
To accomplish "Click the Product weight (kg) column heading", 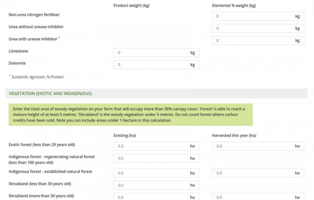I will pyautogui.click(x=131, y=6).
